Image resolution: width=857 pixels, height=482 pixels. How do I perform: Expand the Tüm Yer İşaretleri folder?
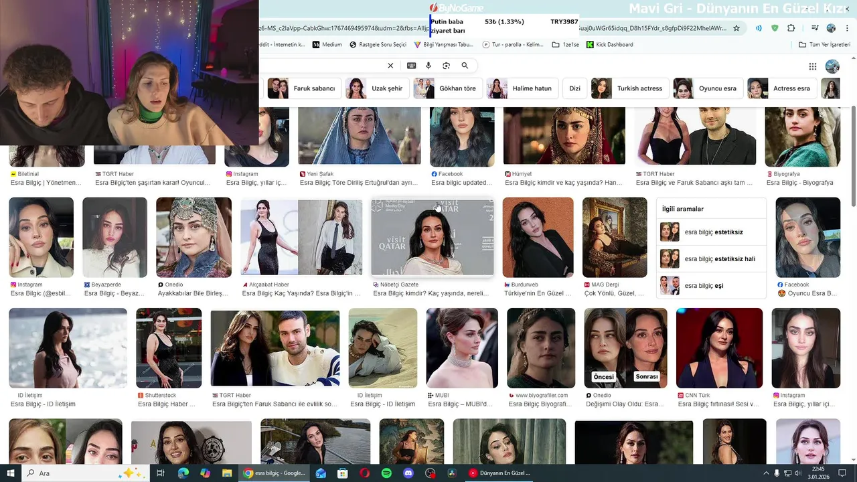click(x=824, y=45)
